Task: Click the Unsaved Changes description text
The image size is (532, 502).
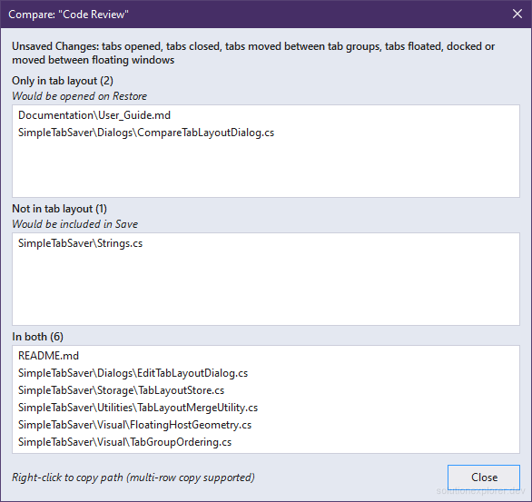Action: click(x=253, y=53)
